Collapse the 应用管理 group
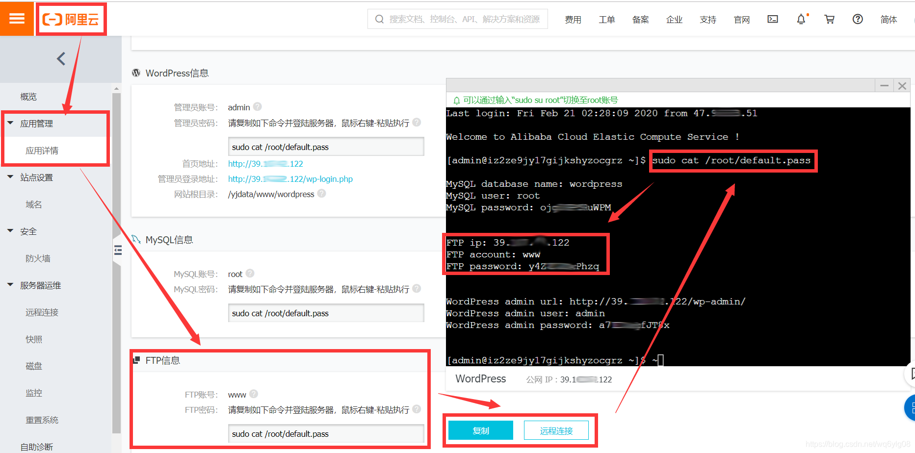 point(10,123)
